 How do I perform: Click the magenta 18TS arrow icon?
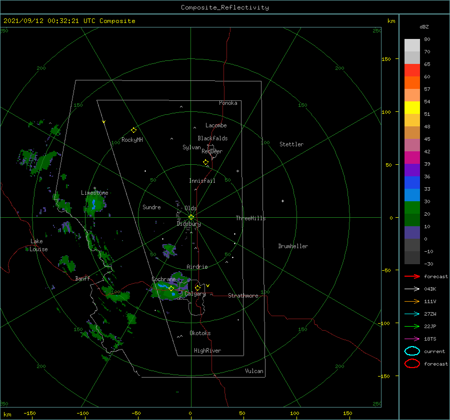coord(412,339)
